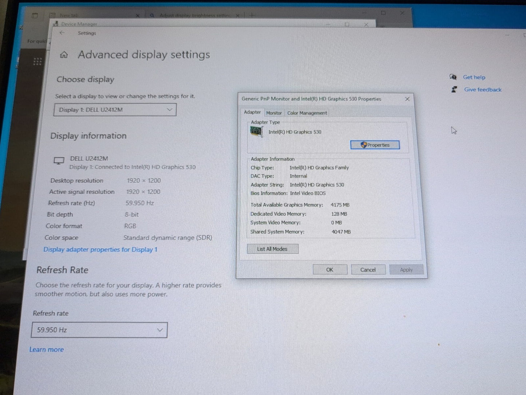This screenshot has height=395, width=526.
Task: Click the Give feedback person icon
Action: (x=454, y=89)
